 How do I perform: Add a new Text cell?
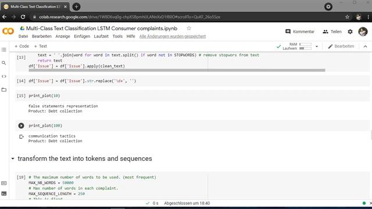tap(40, 46)
